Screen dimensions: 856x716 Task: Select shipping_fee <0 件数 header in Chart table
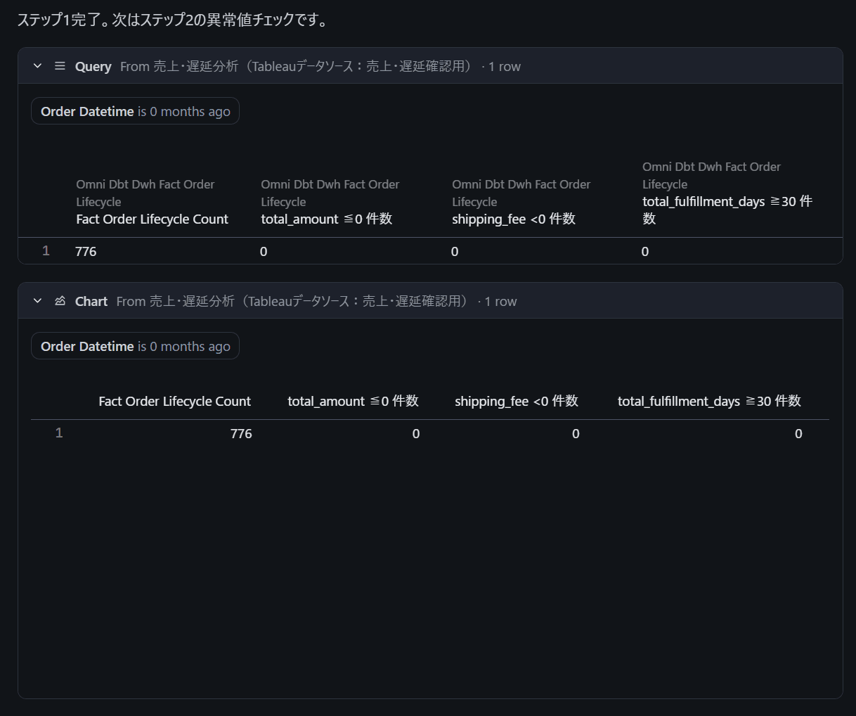[516, 402]
